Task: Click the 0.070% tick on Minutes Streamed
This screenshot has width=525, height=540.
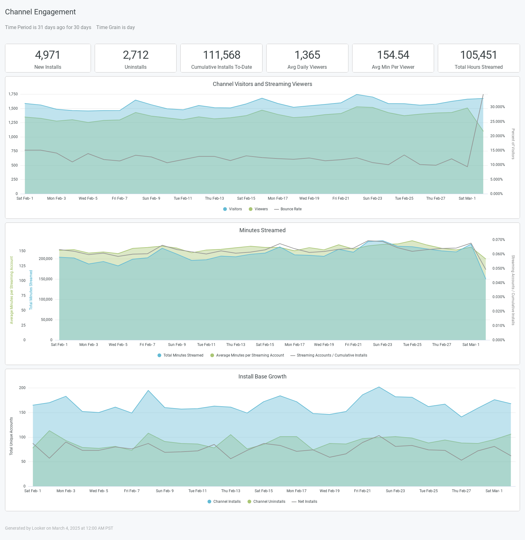Action: pos(498,240)
